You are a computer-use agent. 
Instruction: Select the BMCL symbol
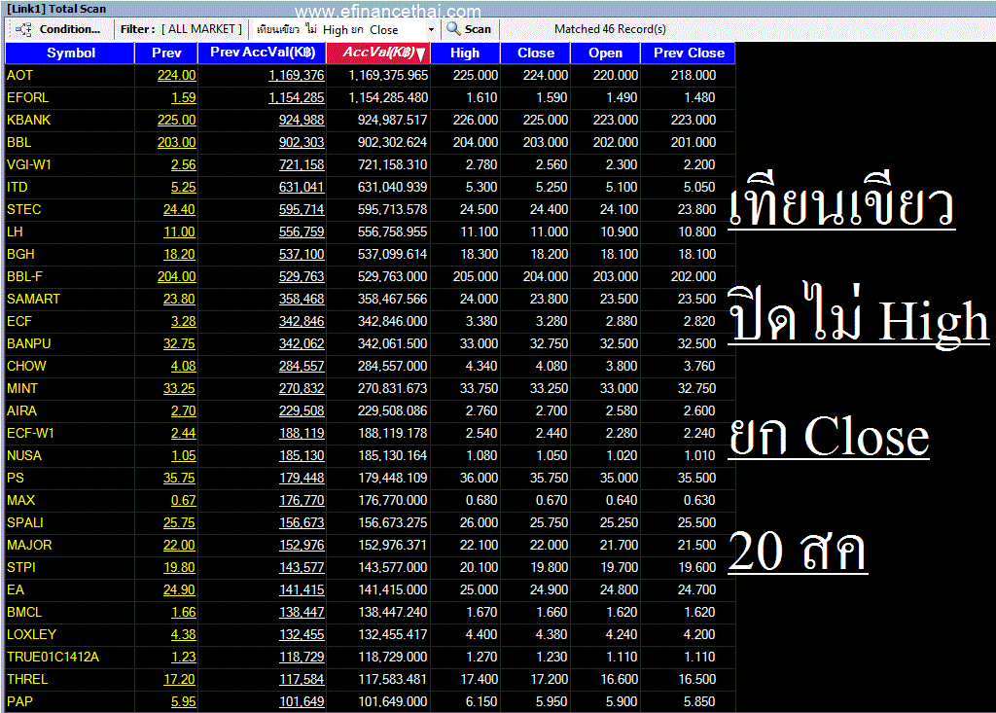coord(24,612)
